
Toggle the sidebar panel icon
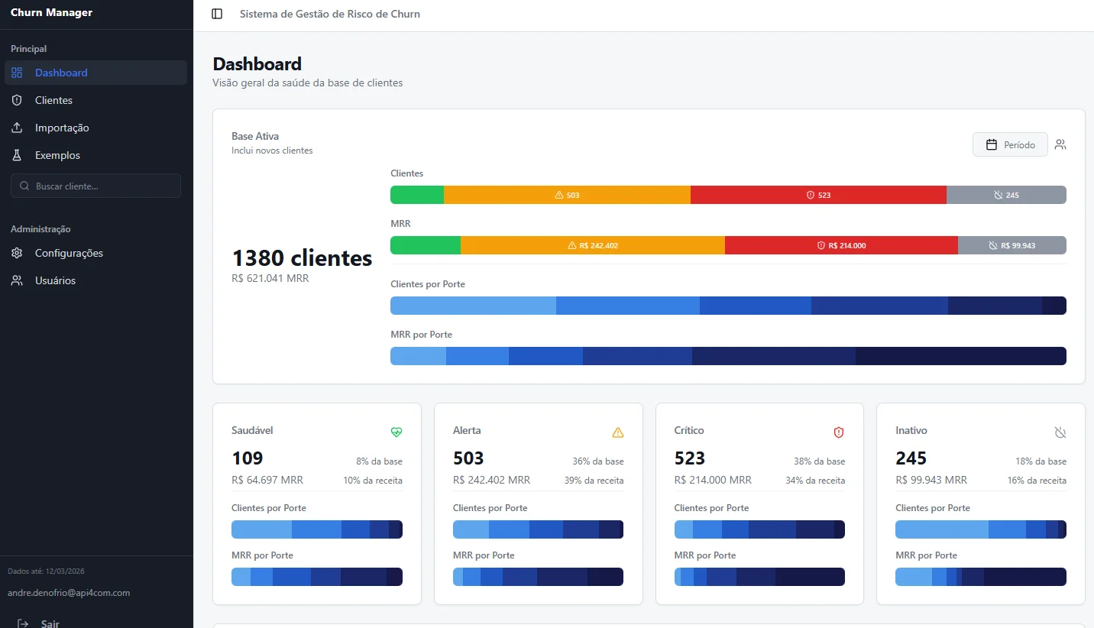coord(217,14)
